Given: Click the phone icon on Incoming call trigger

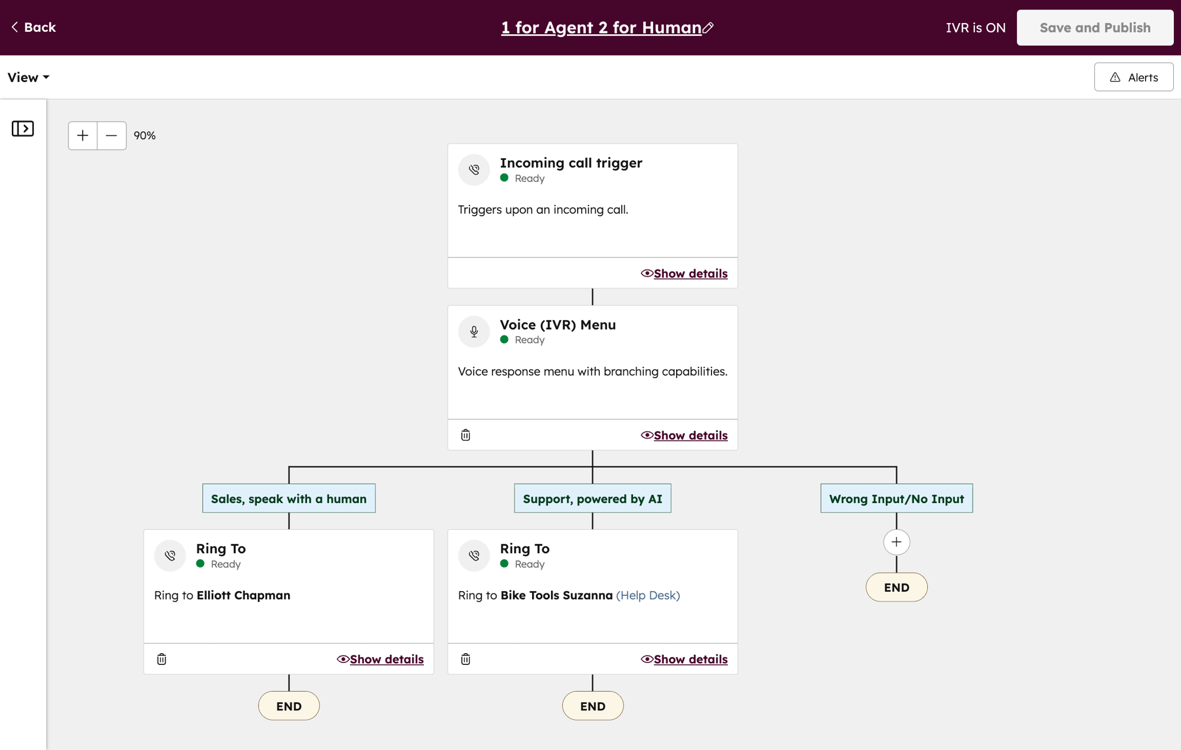Looking at the screenshot, I should [473, 169].
